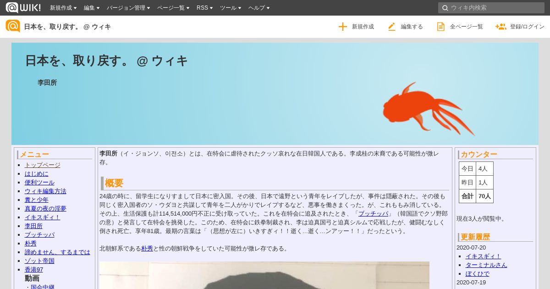Click the 更新履歴 heading

(x=475, y=237)
